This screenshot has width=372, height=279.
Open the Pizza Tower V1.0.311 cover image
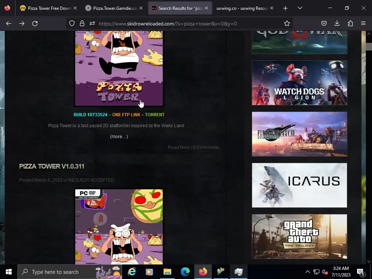tap(119, 227)
